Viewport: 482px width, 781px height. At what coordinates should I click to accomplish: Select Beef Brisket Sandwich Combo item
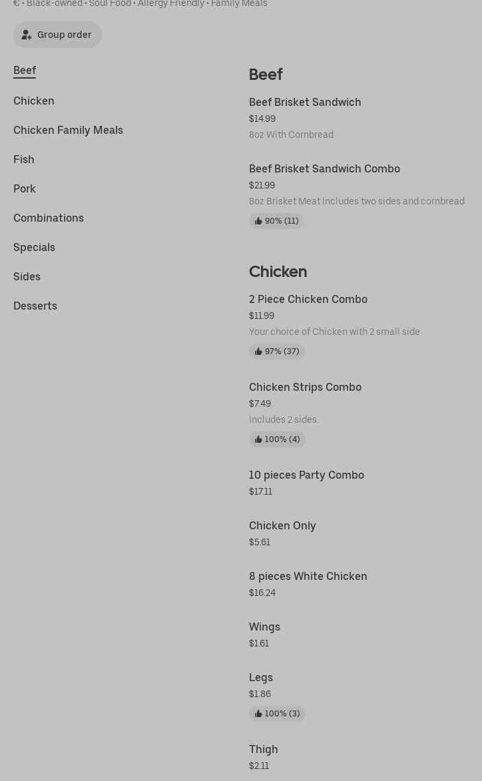pos(324,168)
